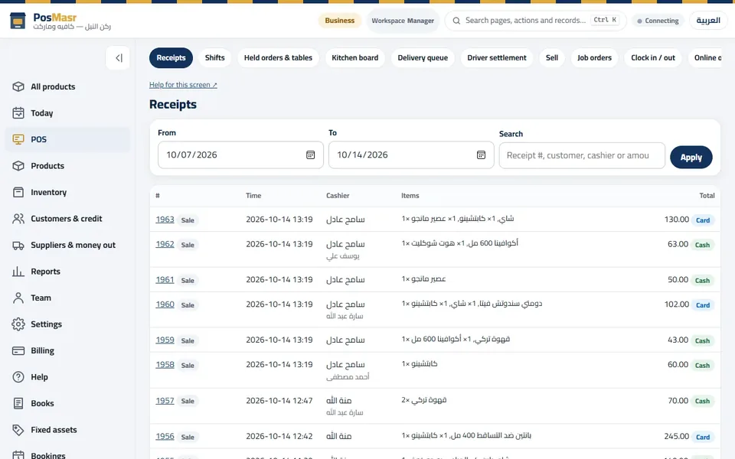Click the Team person icon
The image size is (735, 459).
18,298
